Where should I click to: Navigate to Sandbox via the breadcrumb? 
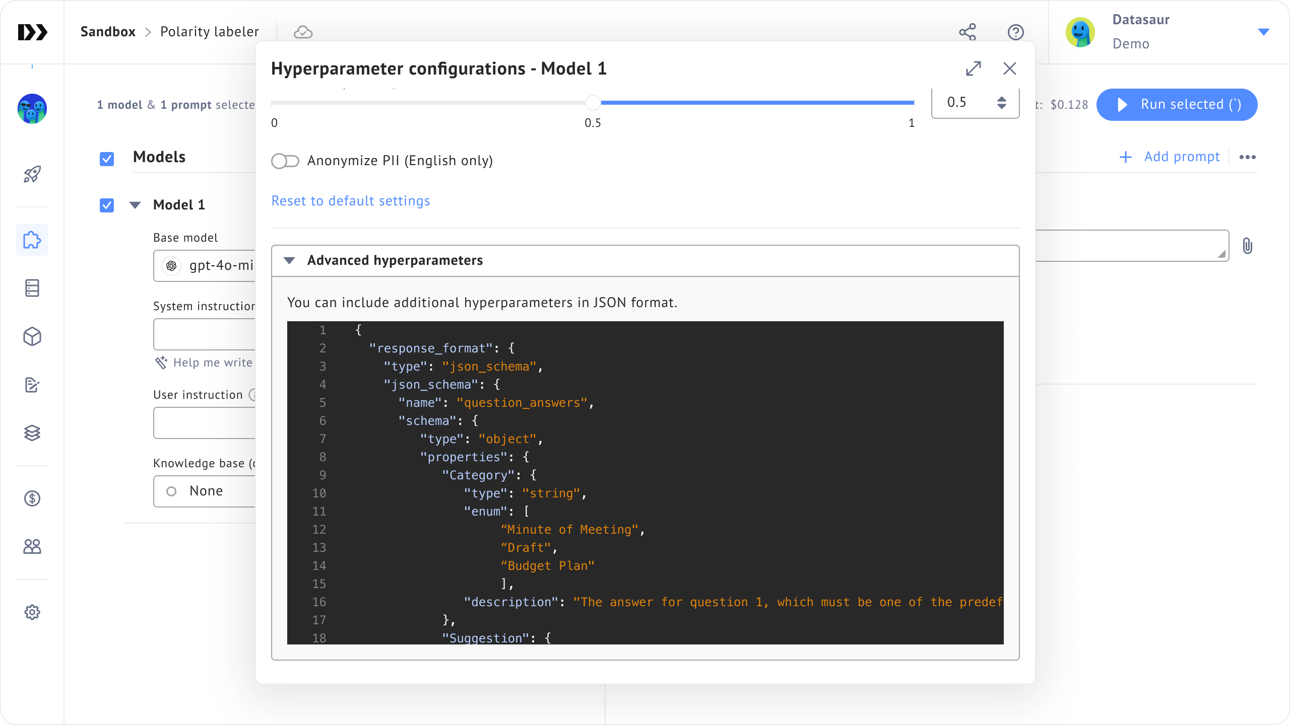point(107,31)
